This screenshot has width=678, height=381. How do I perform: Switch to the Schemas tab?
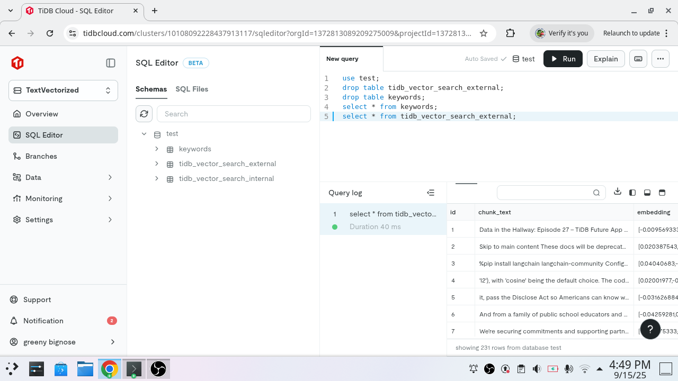[151, 89]
